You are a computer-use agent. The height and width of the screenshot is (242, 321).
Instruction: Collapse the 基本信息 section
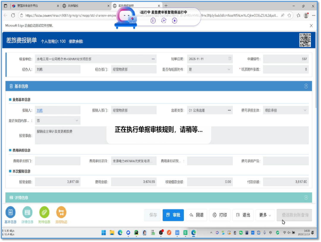tap(306, 86)
